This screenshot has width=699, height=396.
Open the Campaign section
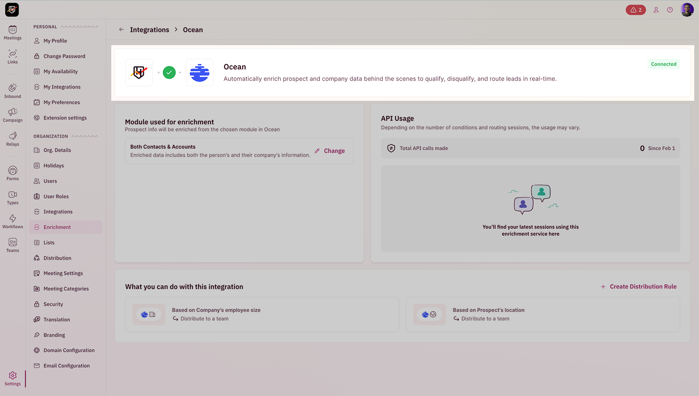coord(12,115)
